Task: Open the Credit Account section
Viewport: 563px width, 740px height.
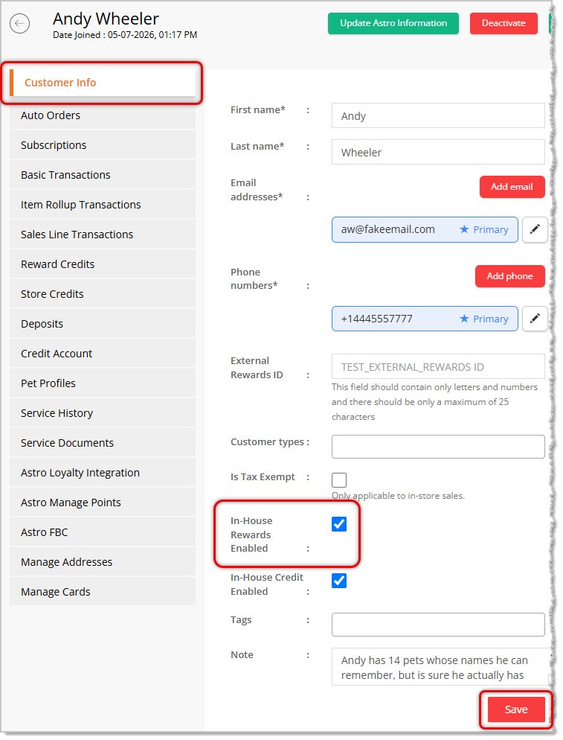Action: [103, 354]
